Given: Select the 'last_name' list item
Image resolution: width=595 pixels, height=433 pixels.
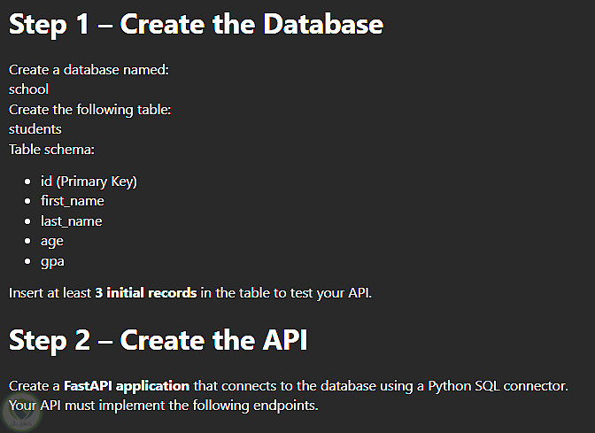Looking at the screenshot, I should coord(71,220).
